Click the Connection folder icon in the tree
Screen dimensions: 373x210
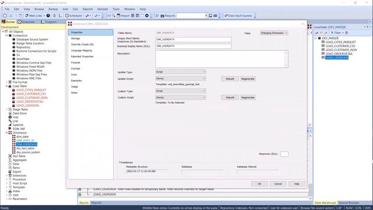pos(10,36)
